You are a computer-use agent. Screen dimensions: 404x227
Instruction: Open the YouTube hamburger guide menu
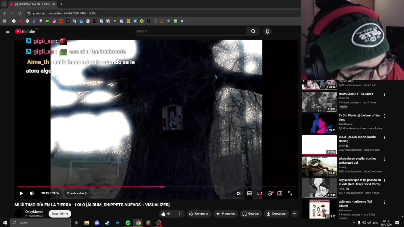(x=8, y=31)
